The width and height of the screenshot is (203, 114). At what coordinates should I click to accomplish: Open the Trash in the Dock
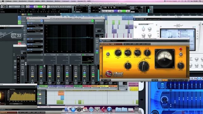pyautogui.click(x=136, y=109)
